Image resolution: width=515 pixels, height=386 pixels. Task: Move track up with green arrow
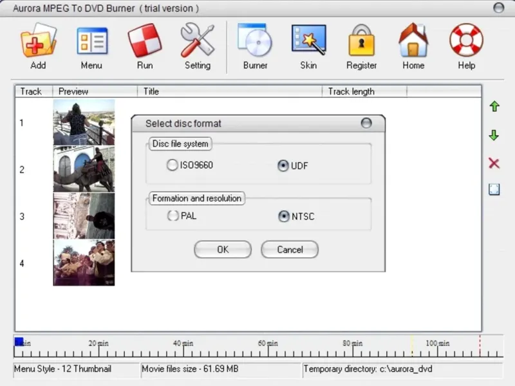(x=494, y=106)
